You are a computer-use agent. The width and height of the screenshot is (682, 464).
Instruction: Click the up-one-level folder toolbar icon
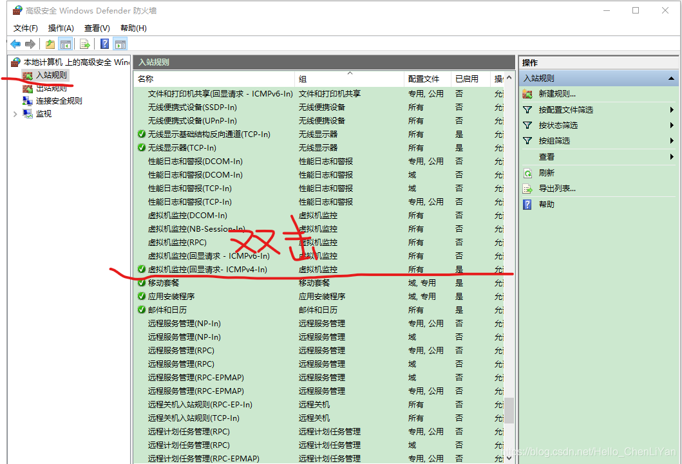pyautogui.click(x=50, y=44)
